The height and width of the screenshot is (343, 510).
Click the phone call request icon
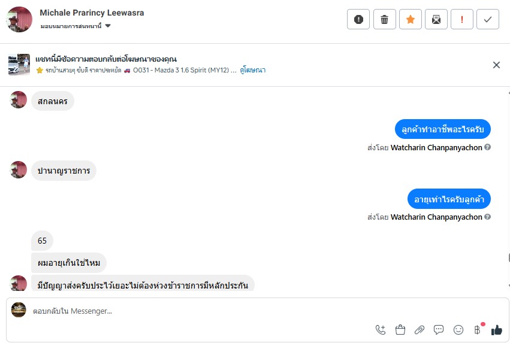[x=381, y=329]
